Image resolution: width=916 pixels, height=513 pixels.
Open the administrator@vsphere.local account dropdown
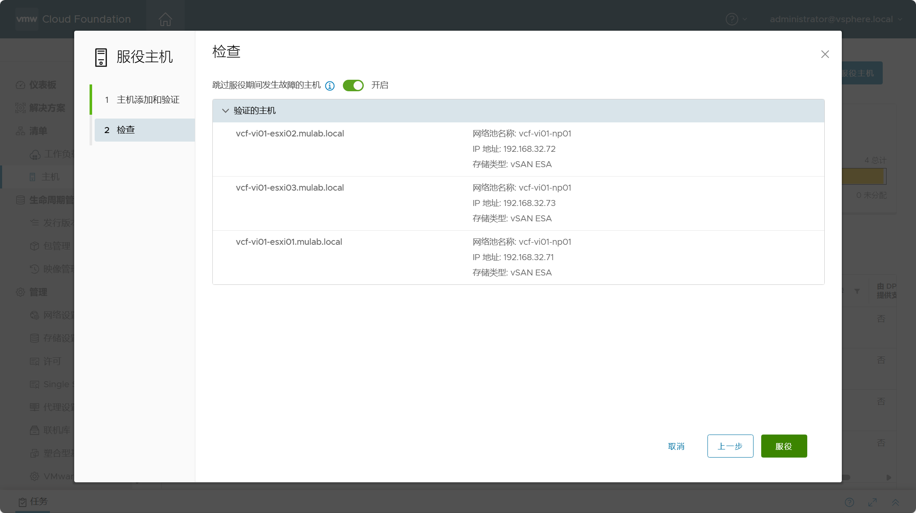[836, 19]
